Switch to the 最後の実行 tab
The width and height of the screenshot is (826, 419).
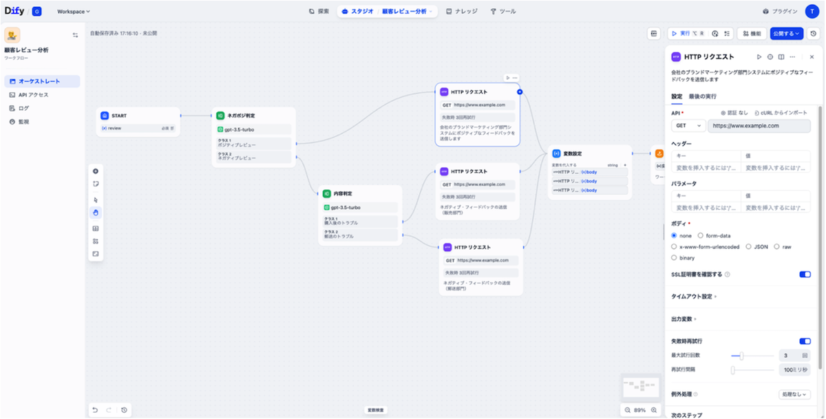point(702,96)
